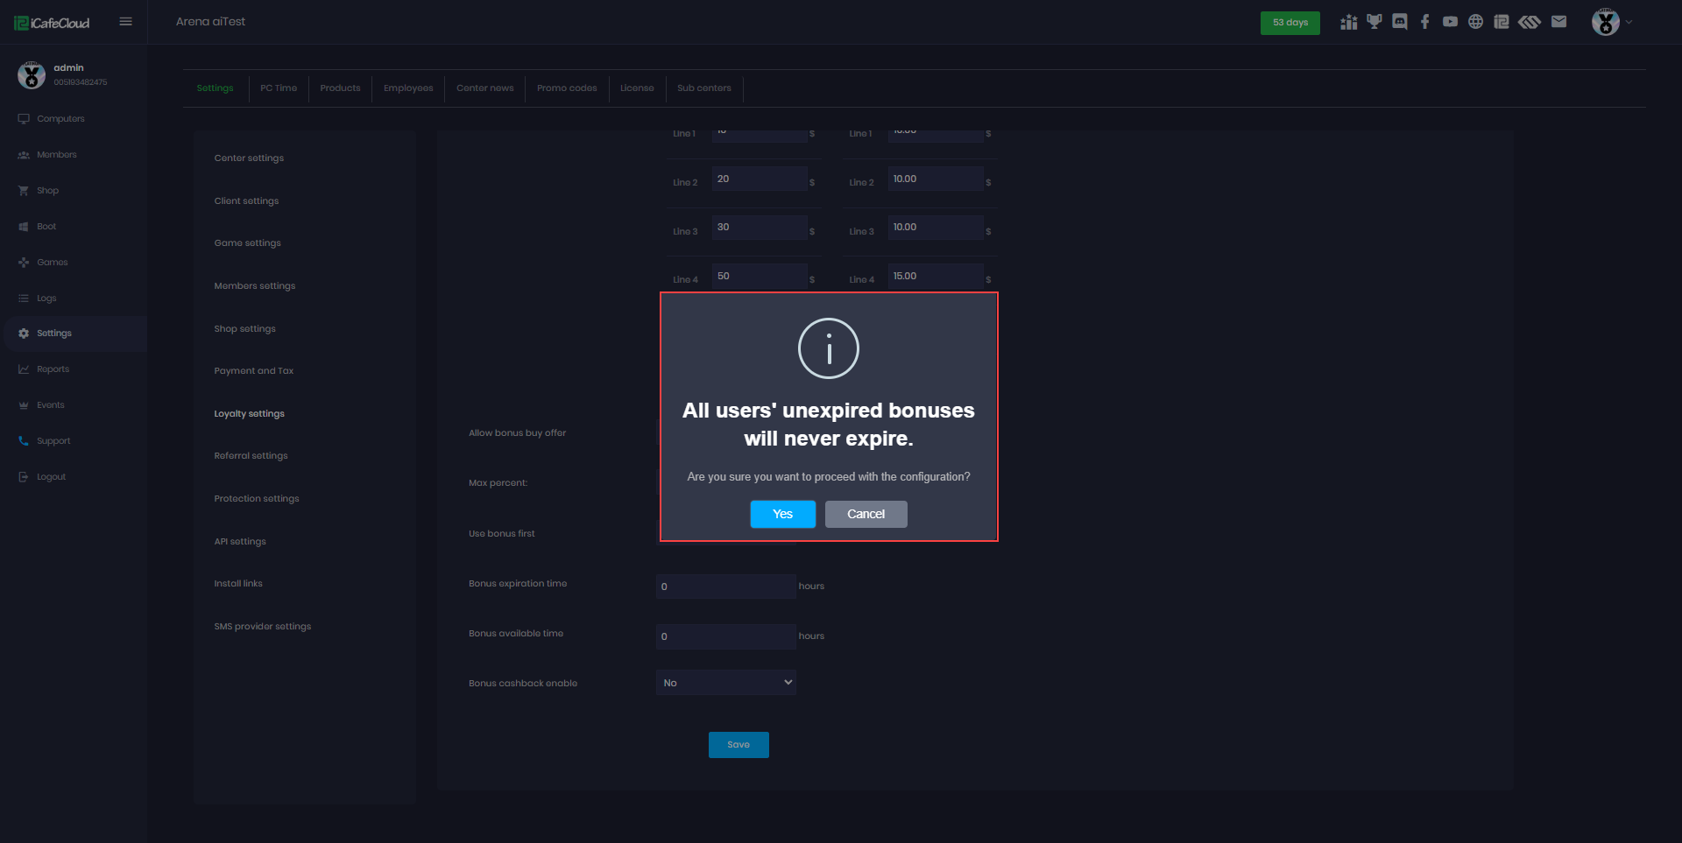Open Install links section
This screenshot has height=843, width=1682.
click(238, 584)
